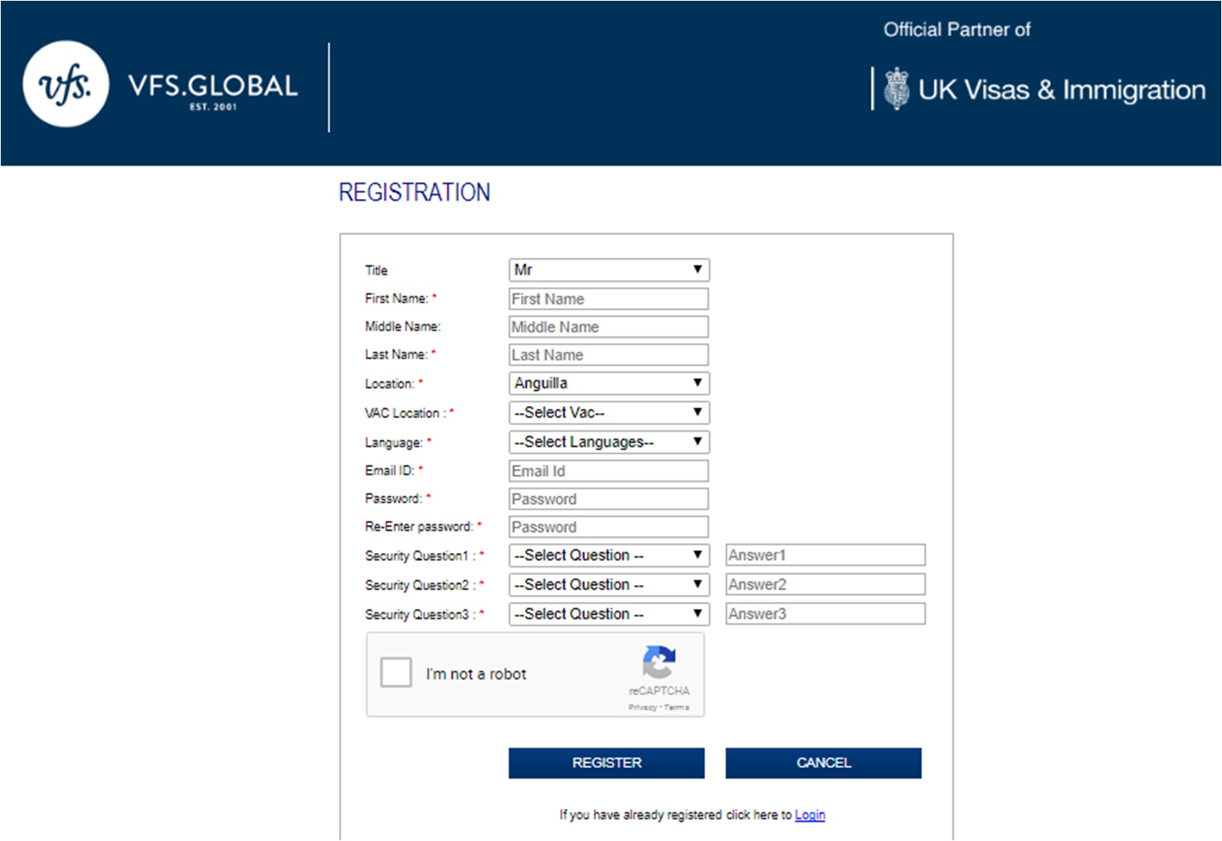Click the Answer1 input field
1222x841 pixels.
point(825,555)
